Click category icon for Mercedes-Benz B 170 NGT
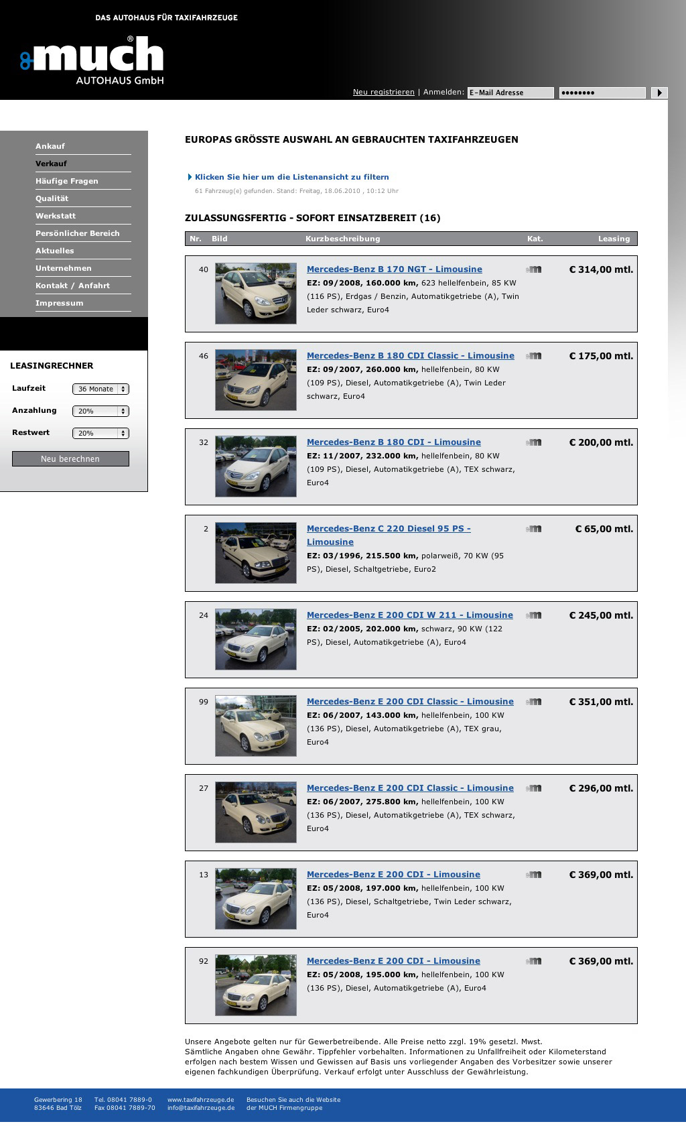 [533, 269]
